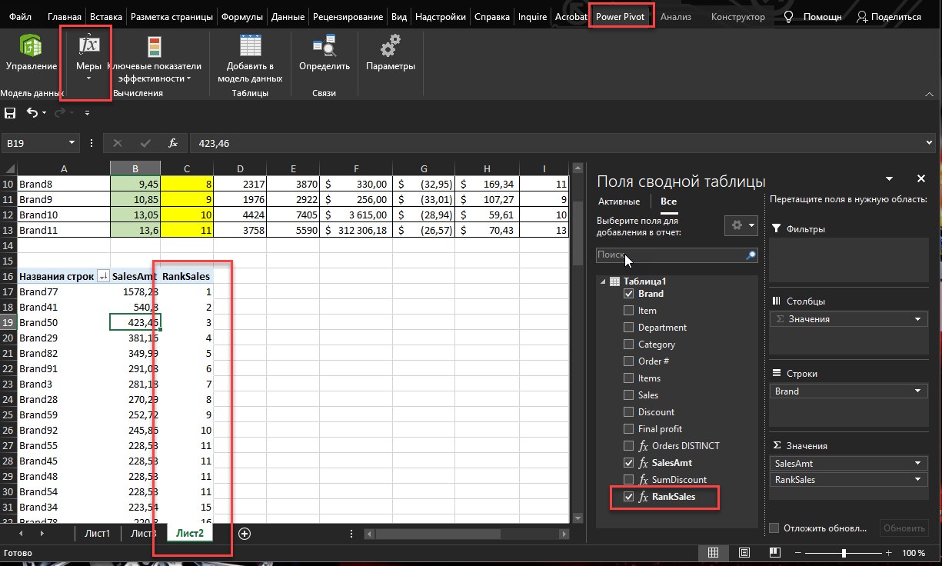
Task: Close the PivotTable Fields pane
Action: tap(921, 178)
